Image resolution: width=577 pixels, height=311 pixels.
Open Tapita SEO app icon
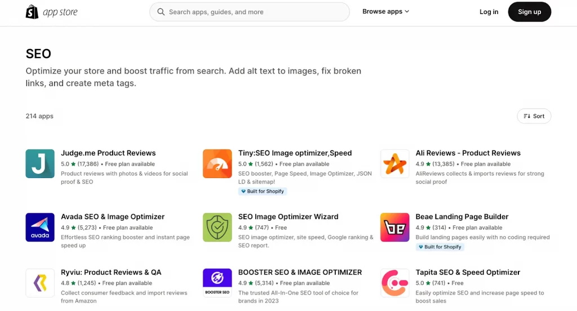pos(395,283)
